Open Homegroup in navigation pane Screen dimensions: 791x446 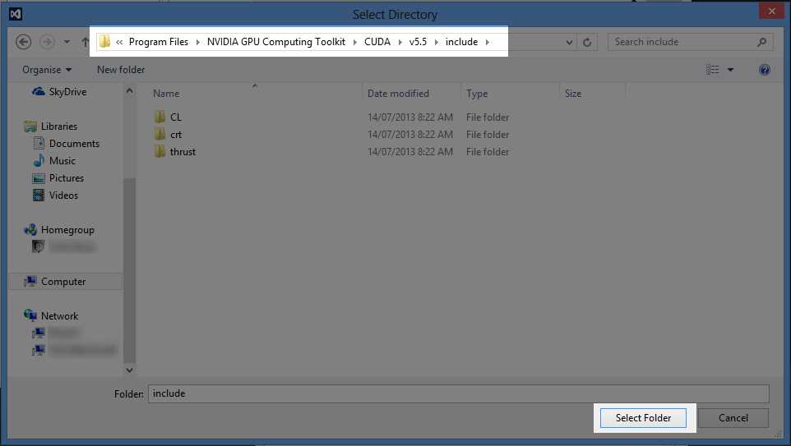click(67, 230)
